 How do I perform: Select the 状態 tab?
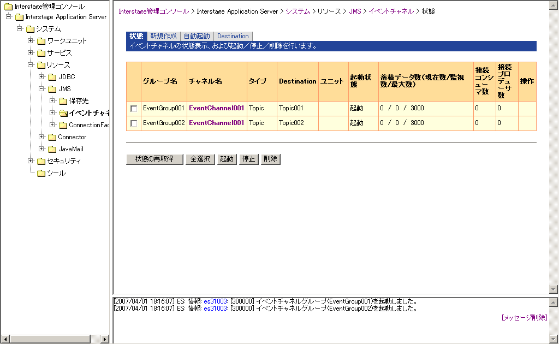coord(136,36)
